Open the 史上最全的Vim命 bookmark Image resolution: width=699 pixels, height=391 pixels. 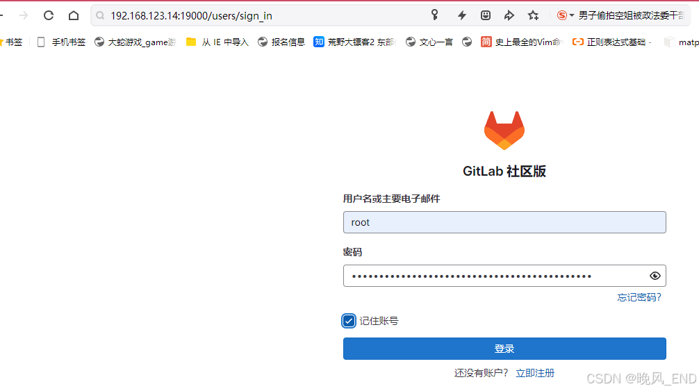click(522, 42)
